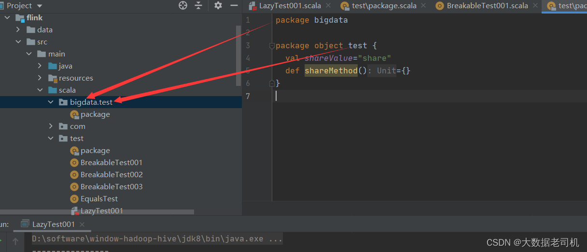Collapse the flink project root node
Viewport: 587px width, 252px height.
coord(7,18)
